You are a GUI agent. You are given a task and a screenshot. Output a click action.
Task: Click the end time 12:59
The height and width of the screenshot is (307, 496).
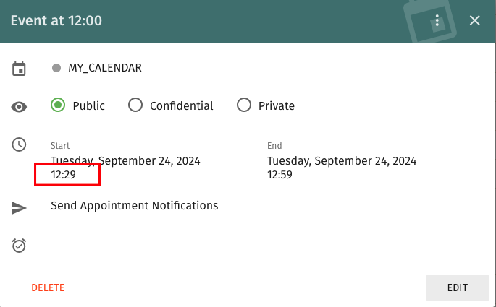pos(280,174)
